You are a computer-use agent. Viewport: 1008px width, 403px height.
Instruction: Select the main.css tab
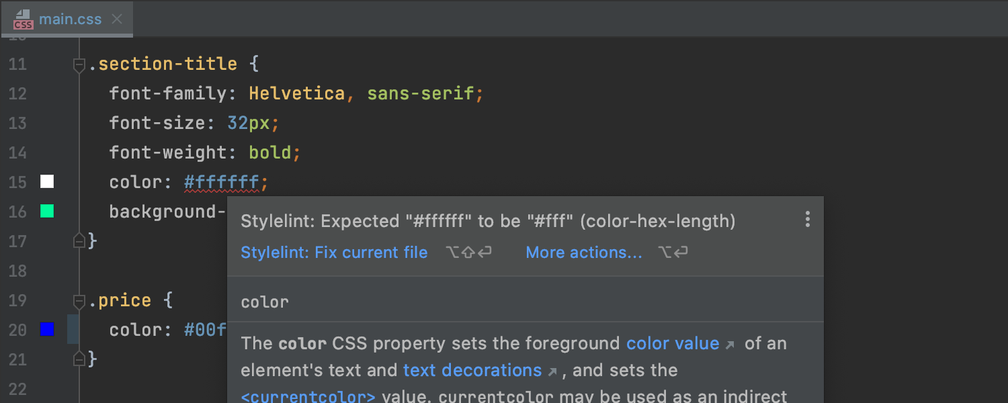pos(70,19)
